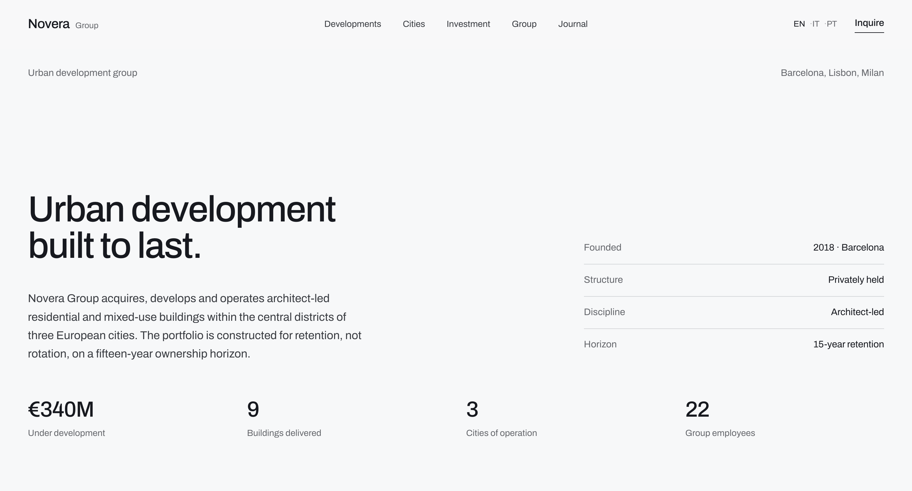The height and width of the screenshot is (491, 912).
Task: Switch language to EN
Action: coord(799,24)
